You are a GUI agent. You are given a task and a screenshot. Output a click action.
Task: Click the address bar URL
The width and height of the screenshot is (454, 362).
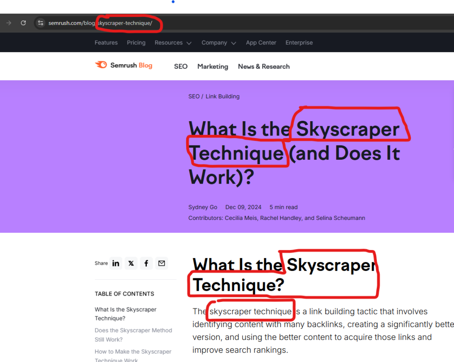[x=100, y=23]
